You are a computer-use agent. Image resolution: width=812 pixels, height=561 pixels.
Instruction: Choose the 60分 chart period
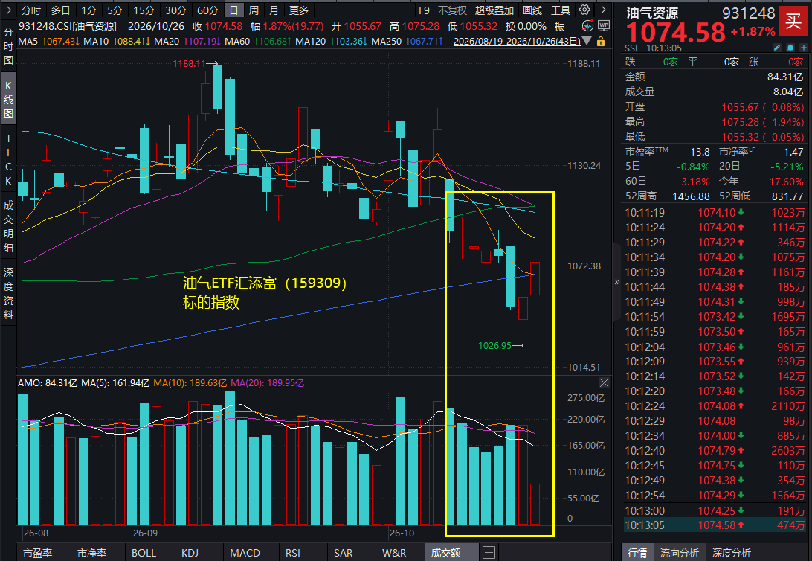tap(207, 10)
